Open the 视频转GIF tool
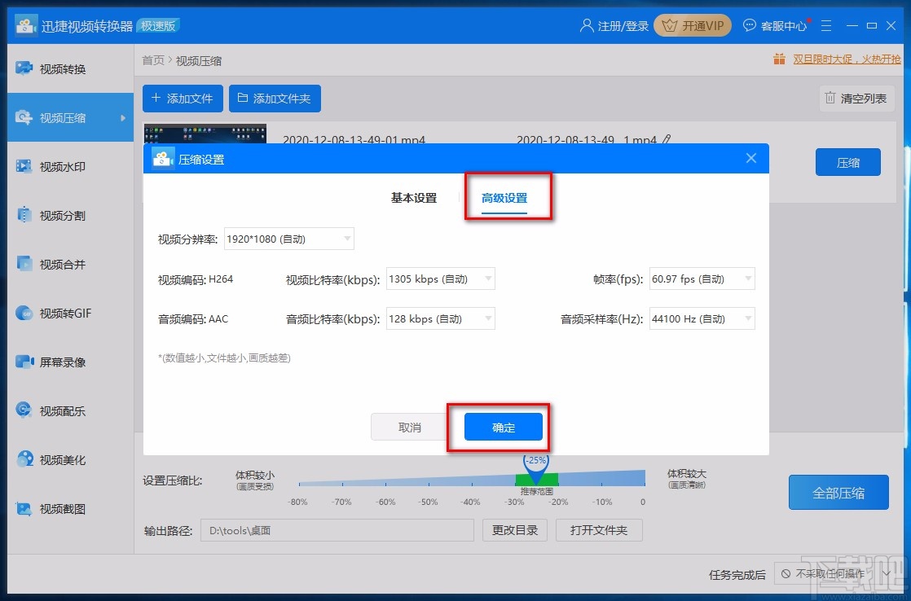 tap(57, 313)
